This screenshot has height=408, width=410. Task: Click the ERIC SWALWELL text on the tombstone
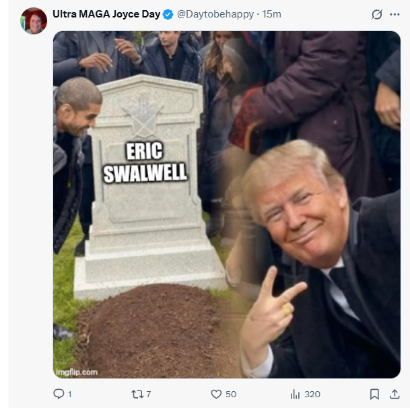[x=145, y=163]
